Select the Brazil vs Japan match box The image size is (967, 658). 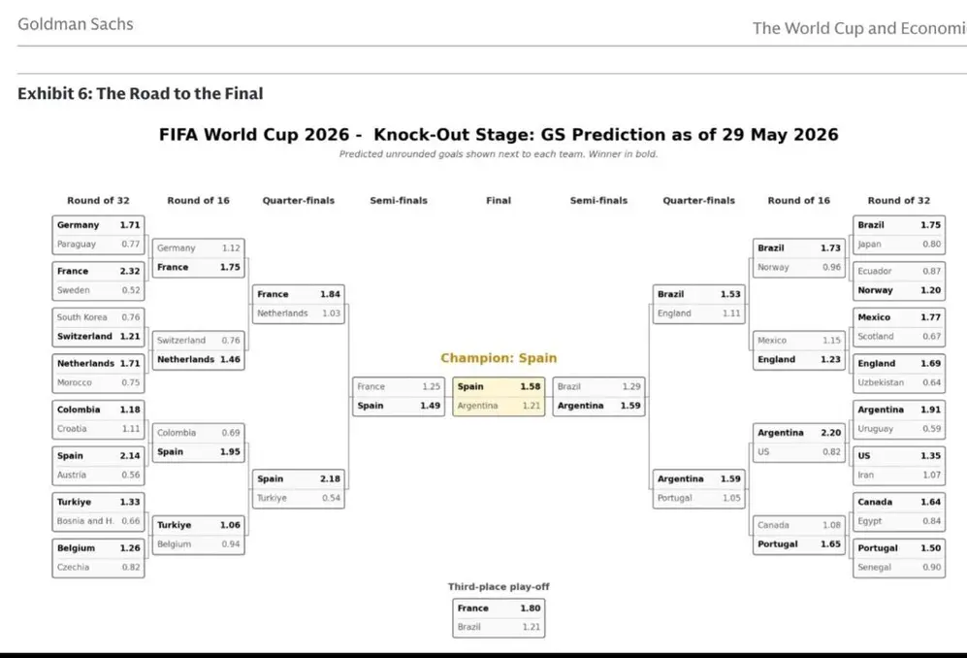click(898, 235)
